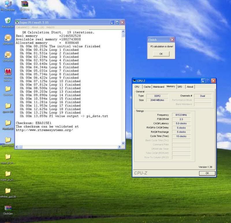Switch to the About tab in CPU-Z
Screen dimensions: 231x223
[x=190, y=87]
